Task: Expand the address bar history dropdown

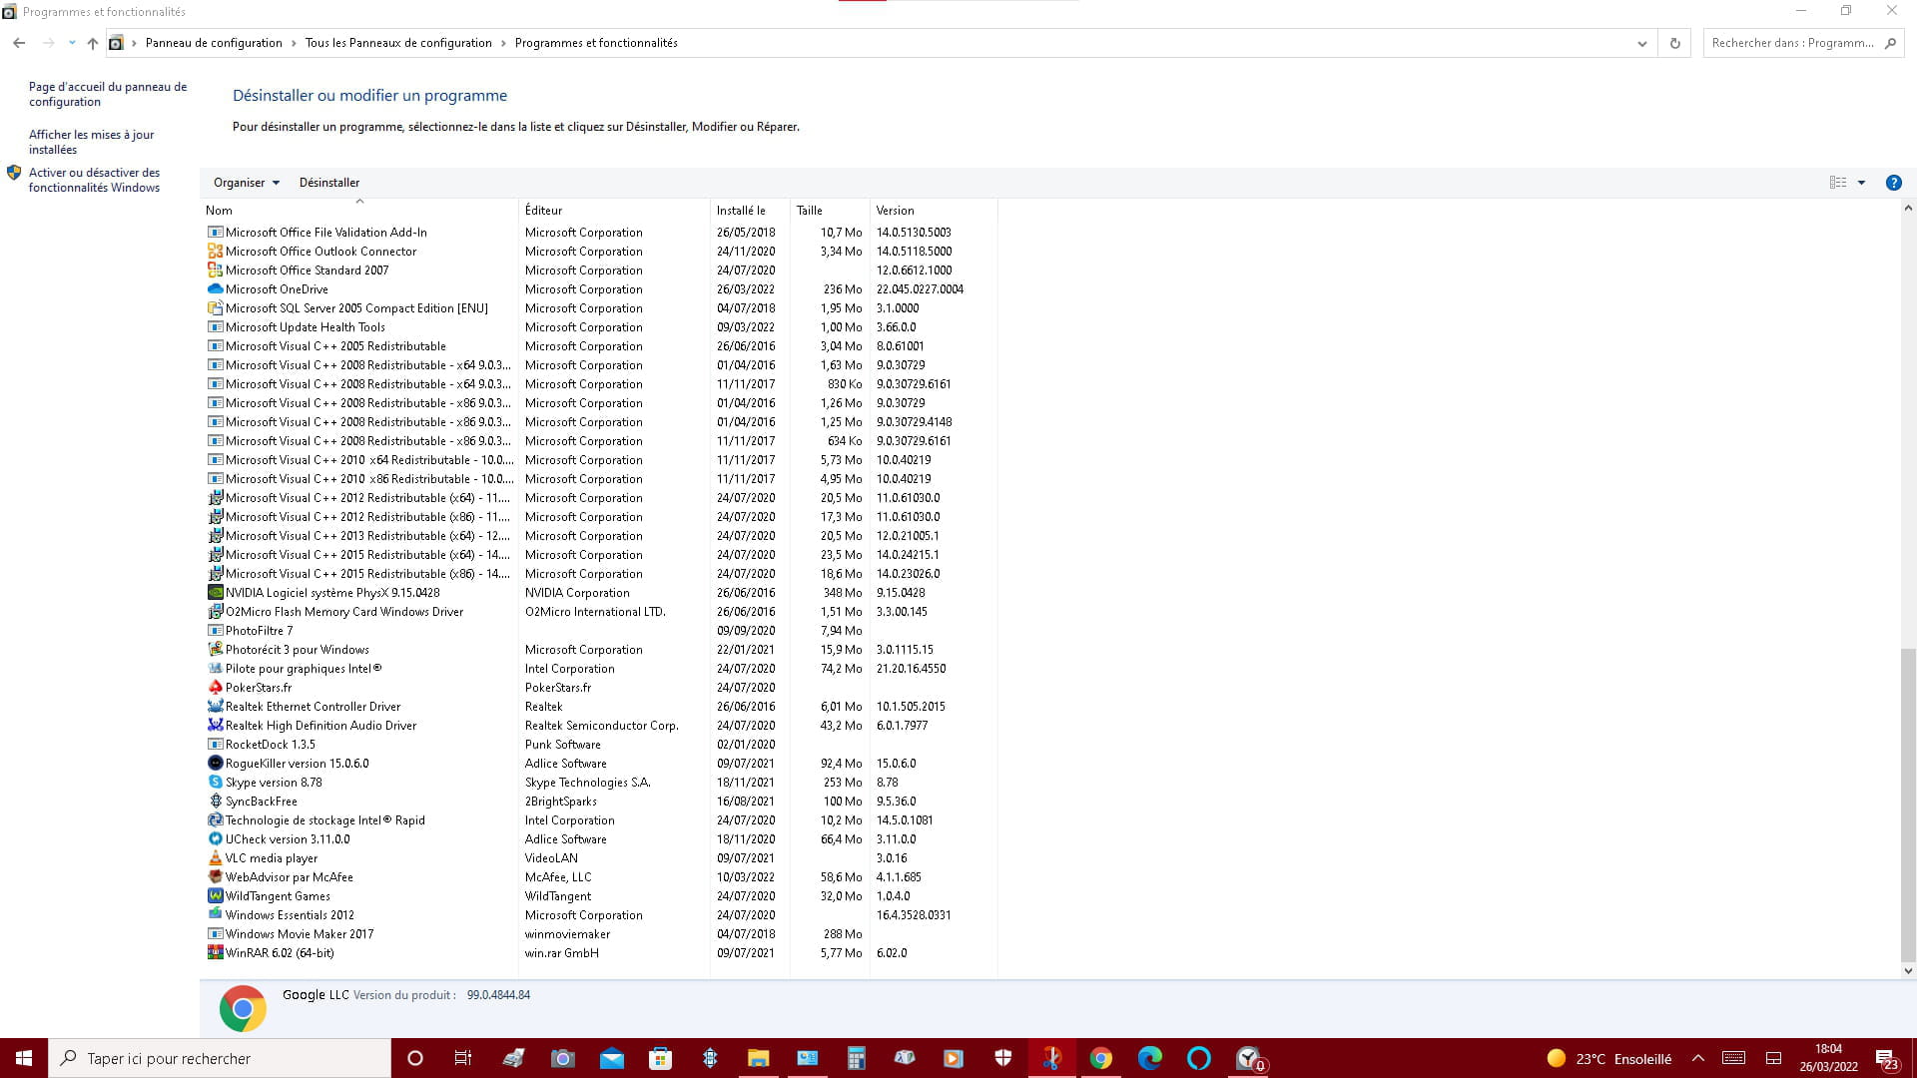Action: click(x=1641, y=43)
